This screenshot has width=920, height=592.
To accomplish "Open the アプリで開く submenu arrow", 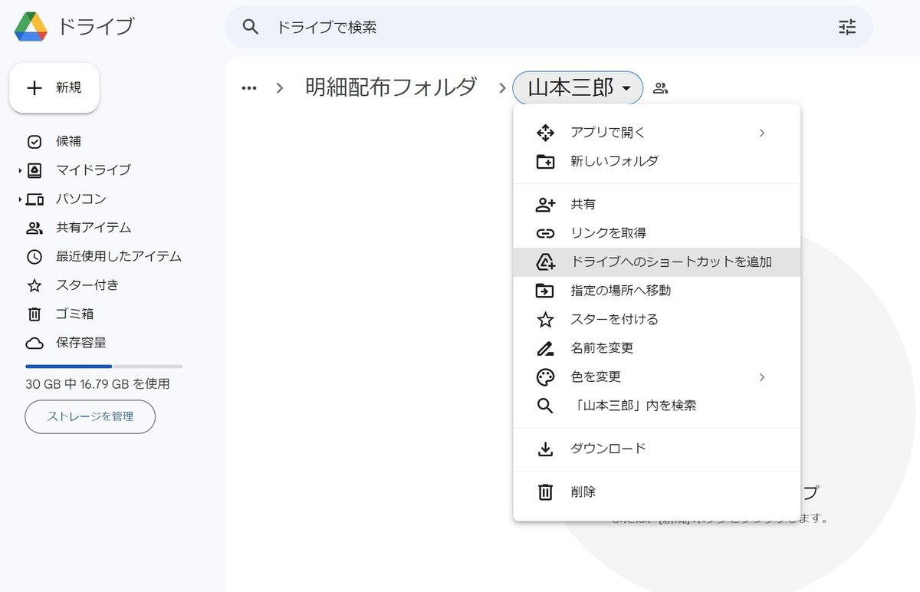I will (x=761, y=133).
